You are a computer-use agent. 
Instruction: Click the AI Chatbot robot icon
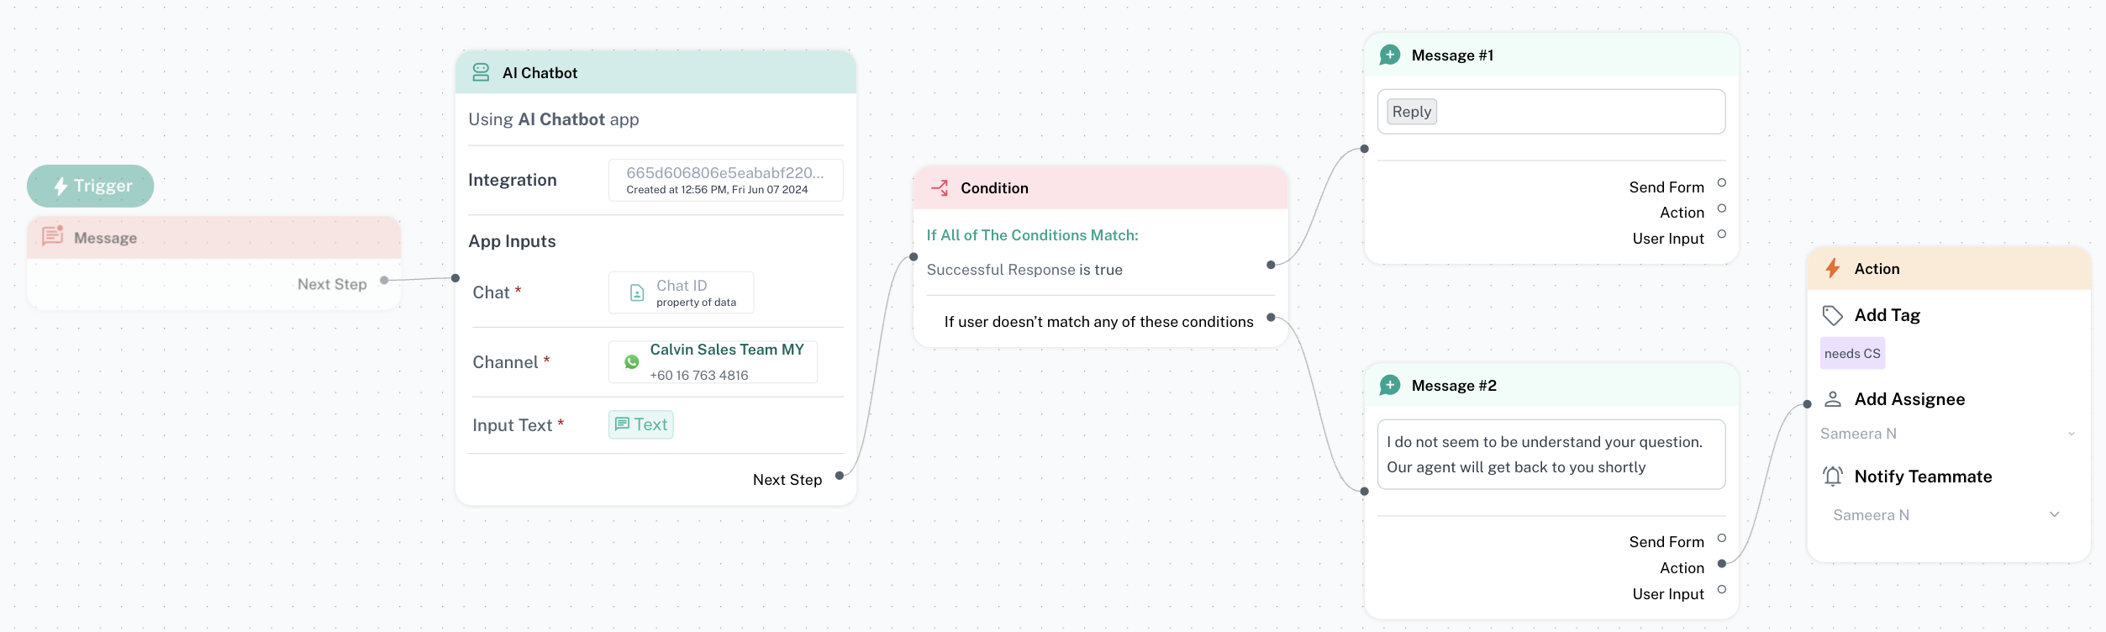(x=481, y=73)
